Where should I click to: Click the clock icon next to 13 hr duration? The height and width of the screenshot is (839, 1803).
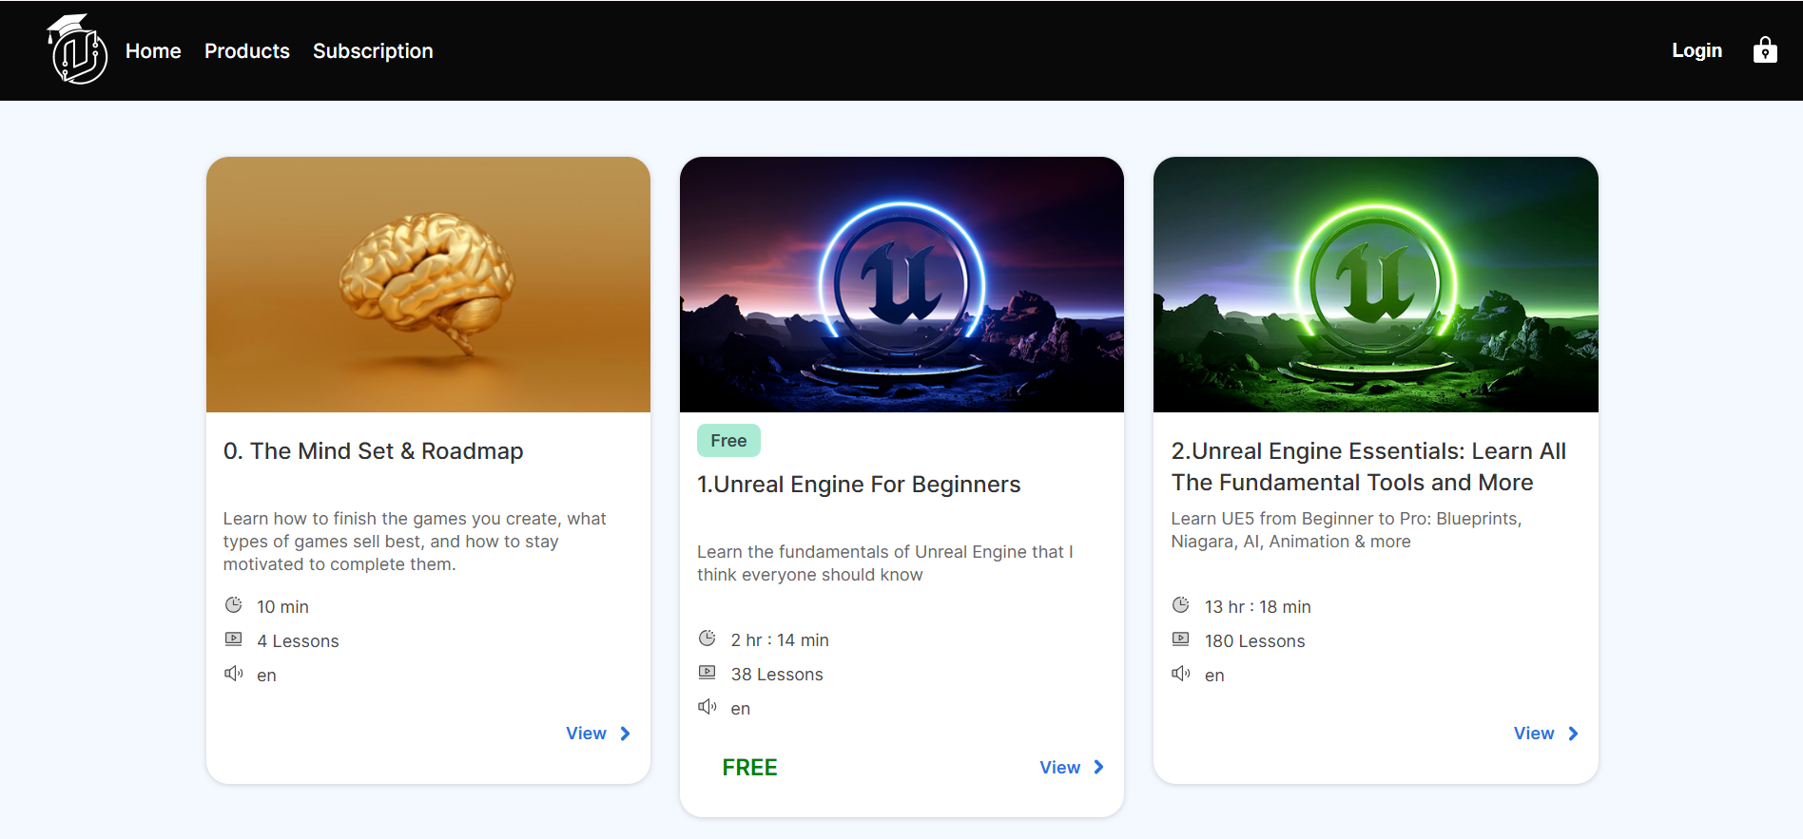1181,604
